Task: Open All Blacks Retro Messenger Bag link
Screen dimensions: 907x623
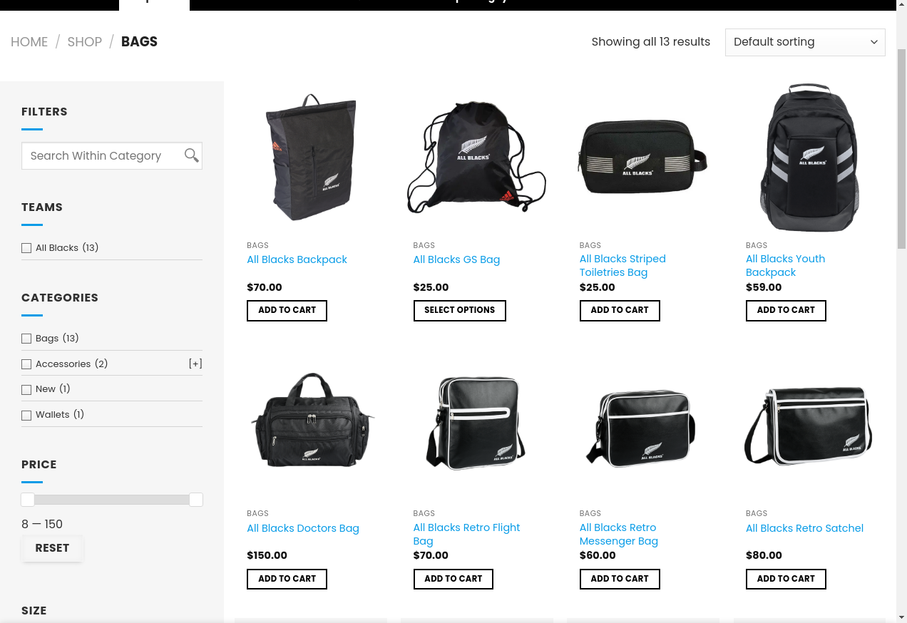Action: coord(619,534)
